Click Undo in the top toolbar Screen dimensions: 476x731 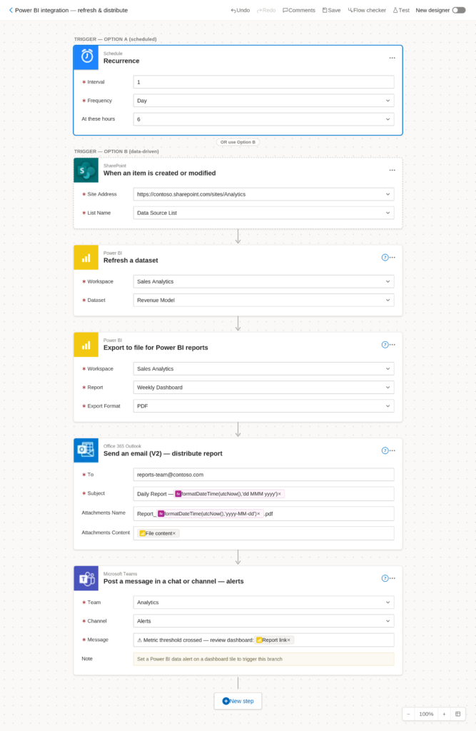click(240, 10)
